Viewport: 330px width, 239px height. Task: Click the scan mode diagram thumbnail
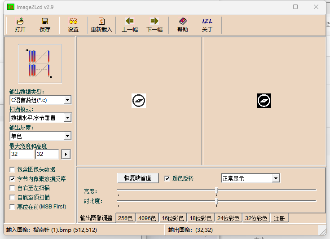coord(40,64)
